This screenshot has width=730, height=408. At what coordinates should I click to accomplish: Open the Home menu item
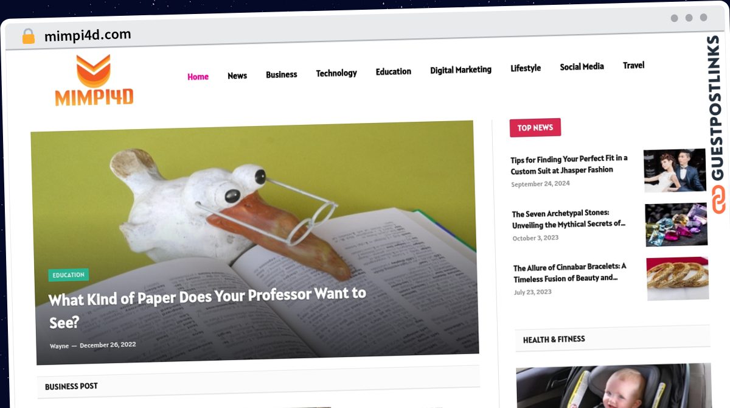tap(198, 77)
